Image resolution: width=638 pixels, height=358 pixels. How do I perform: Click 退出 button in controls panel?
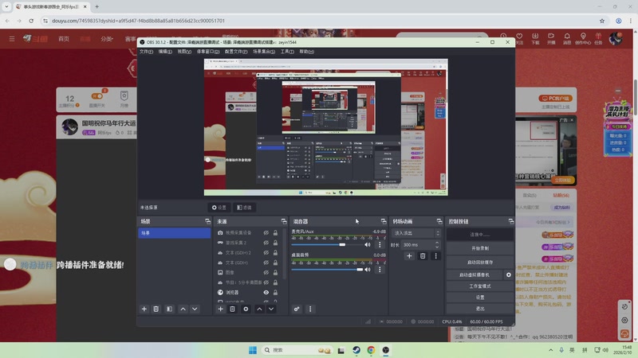click(x=480, y=309)
